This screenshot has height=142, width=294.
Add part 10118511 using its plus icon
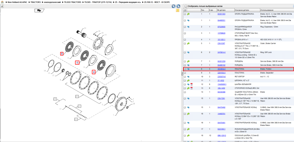(x=185, y=40)
